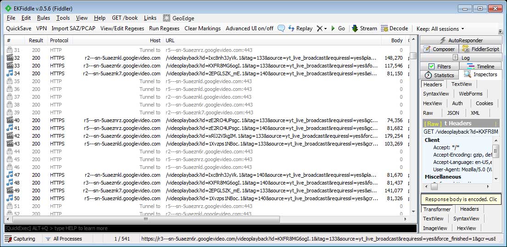Click the comment bubble toolbar icon
The height and width of the screenshot is (247, 507).
pos(281,28)
